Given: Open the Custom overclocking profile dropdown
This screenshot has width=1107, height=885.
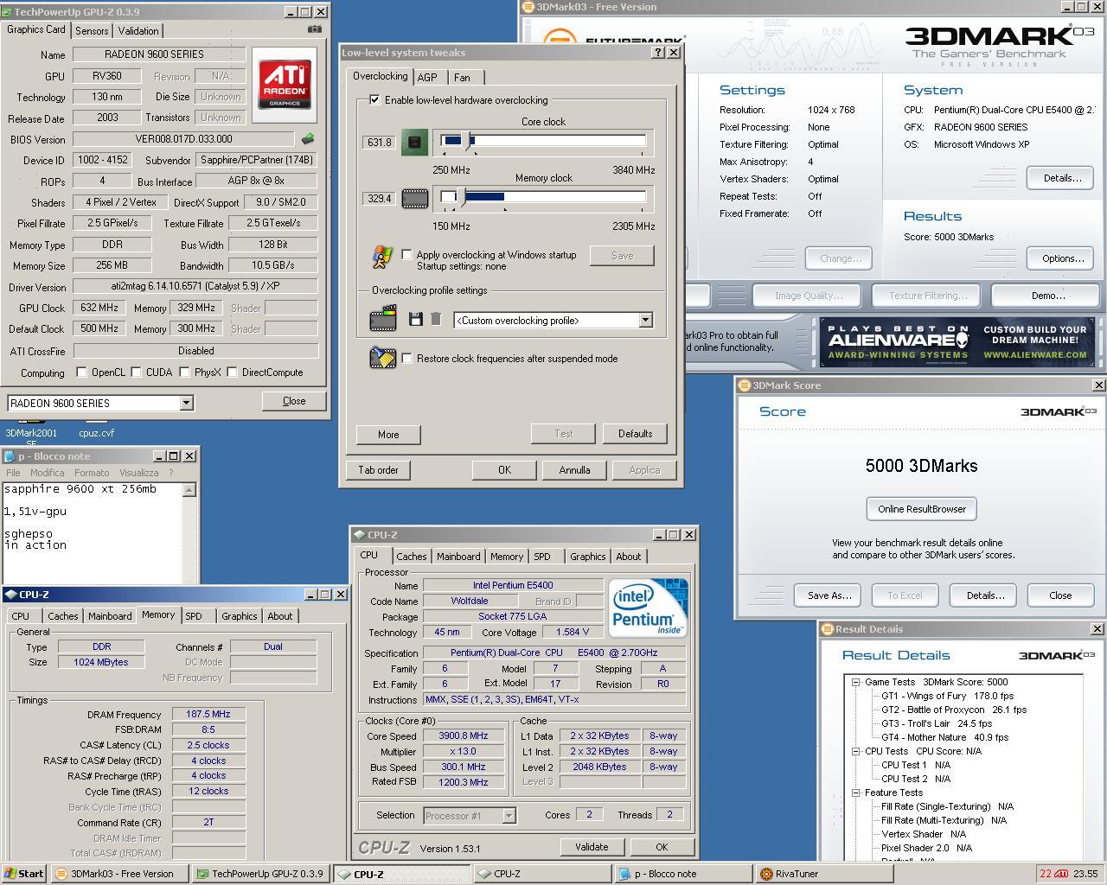Looking at the screenshot, I should [645, 320].
